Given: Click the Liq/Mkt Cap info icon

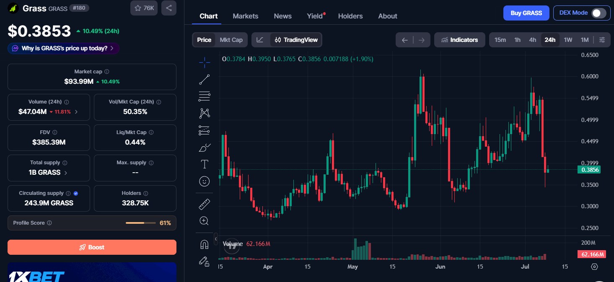Looking at the screenshot, I should tap(151, 132).
